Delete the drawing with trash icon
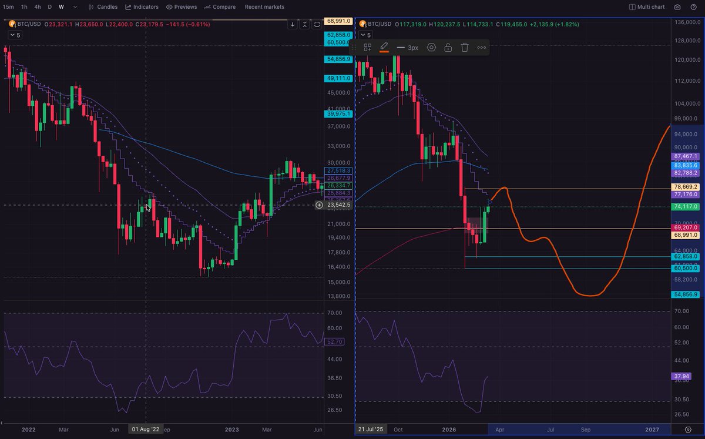Viewport: 705px width, 439px height. click(x=465, y=47)
